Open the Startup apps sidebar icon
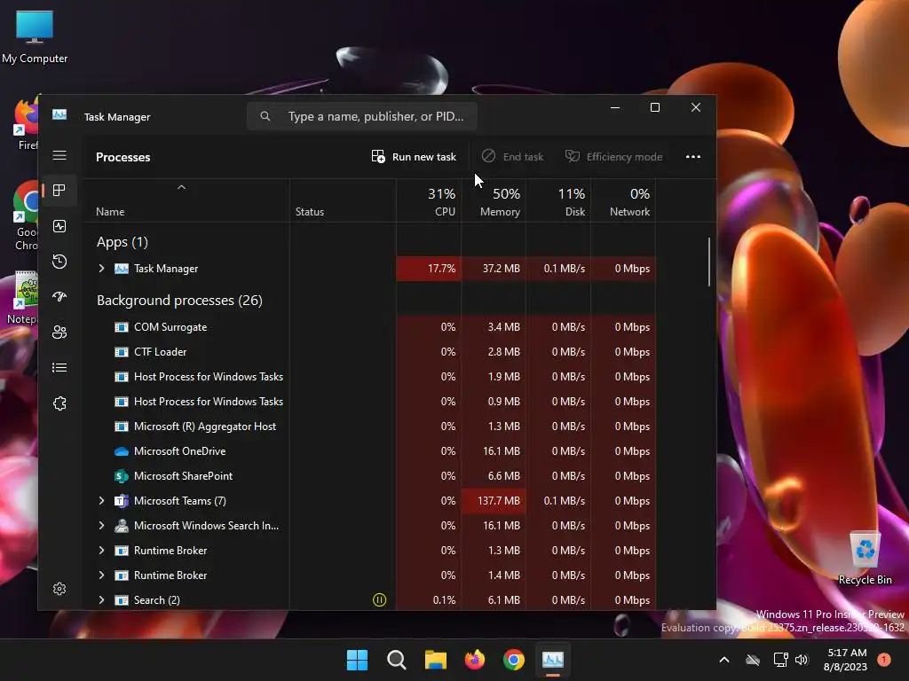 coord(59,296)
